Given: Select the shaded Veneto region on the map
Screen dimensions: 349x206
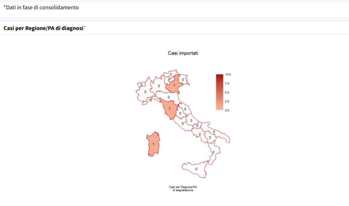Looking at the screenshot, I should 174,86.
